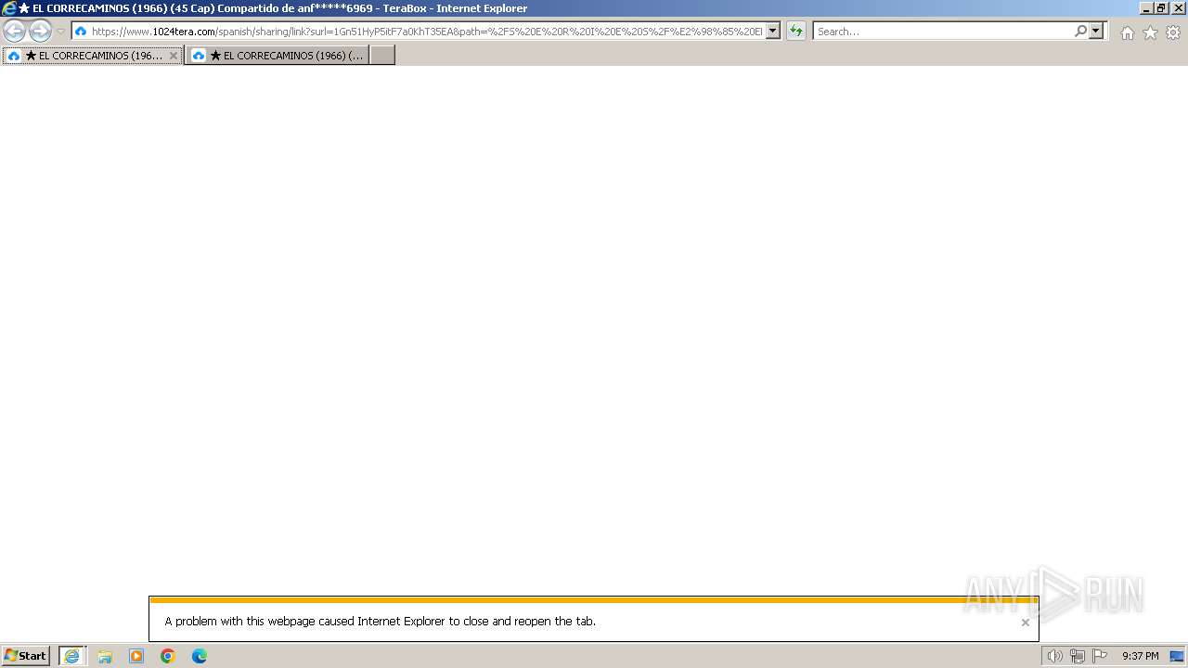Image resolution: width=1188 pixels, height=668 pixels.
Task: Open Favorites star icon in toolbar
Action: click(1150, 32)
